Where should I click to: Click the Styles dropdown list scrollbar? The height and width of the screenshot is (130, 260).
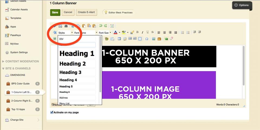(100, 64)
